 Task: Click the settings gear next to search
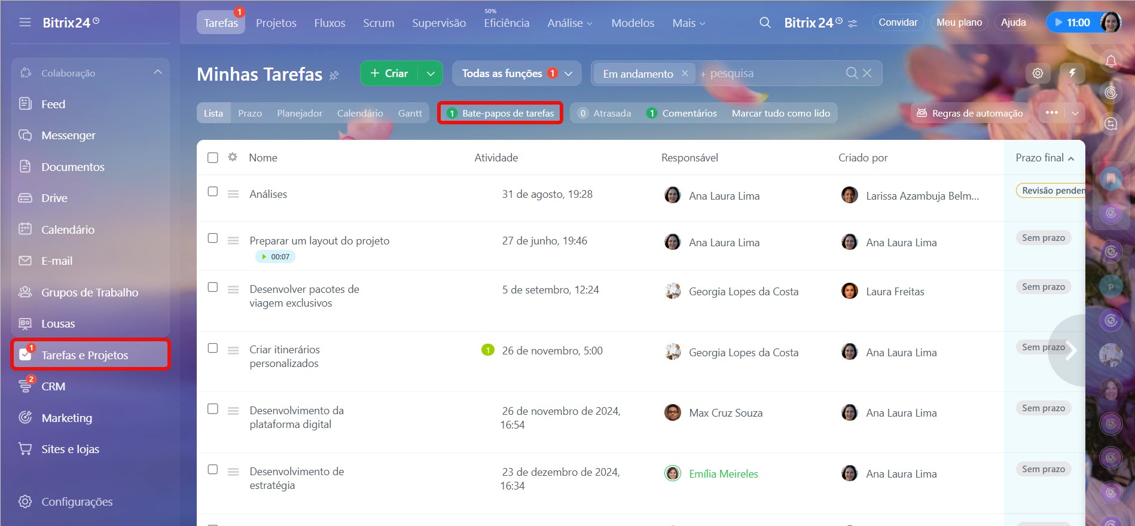pyautogui.click(x=1038, y=73)
